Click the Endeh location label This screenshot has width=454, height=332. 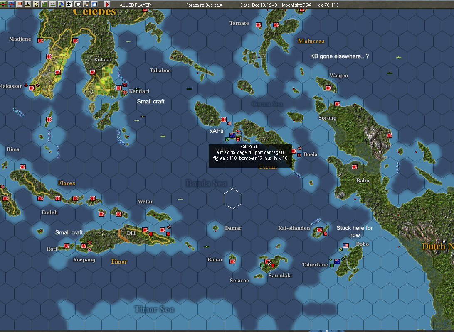click(49, 212)
